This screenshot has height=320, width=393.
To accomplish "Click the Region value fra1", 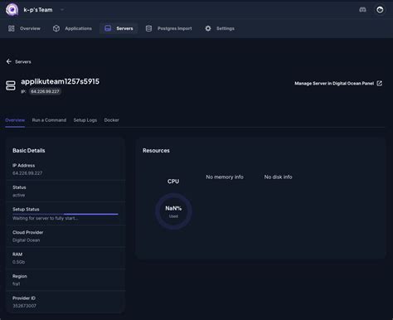I will point(17,284).
